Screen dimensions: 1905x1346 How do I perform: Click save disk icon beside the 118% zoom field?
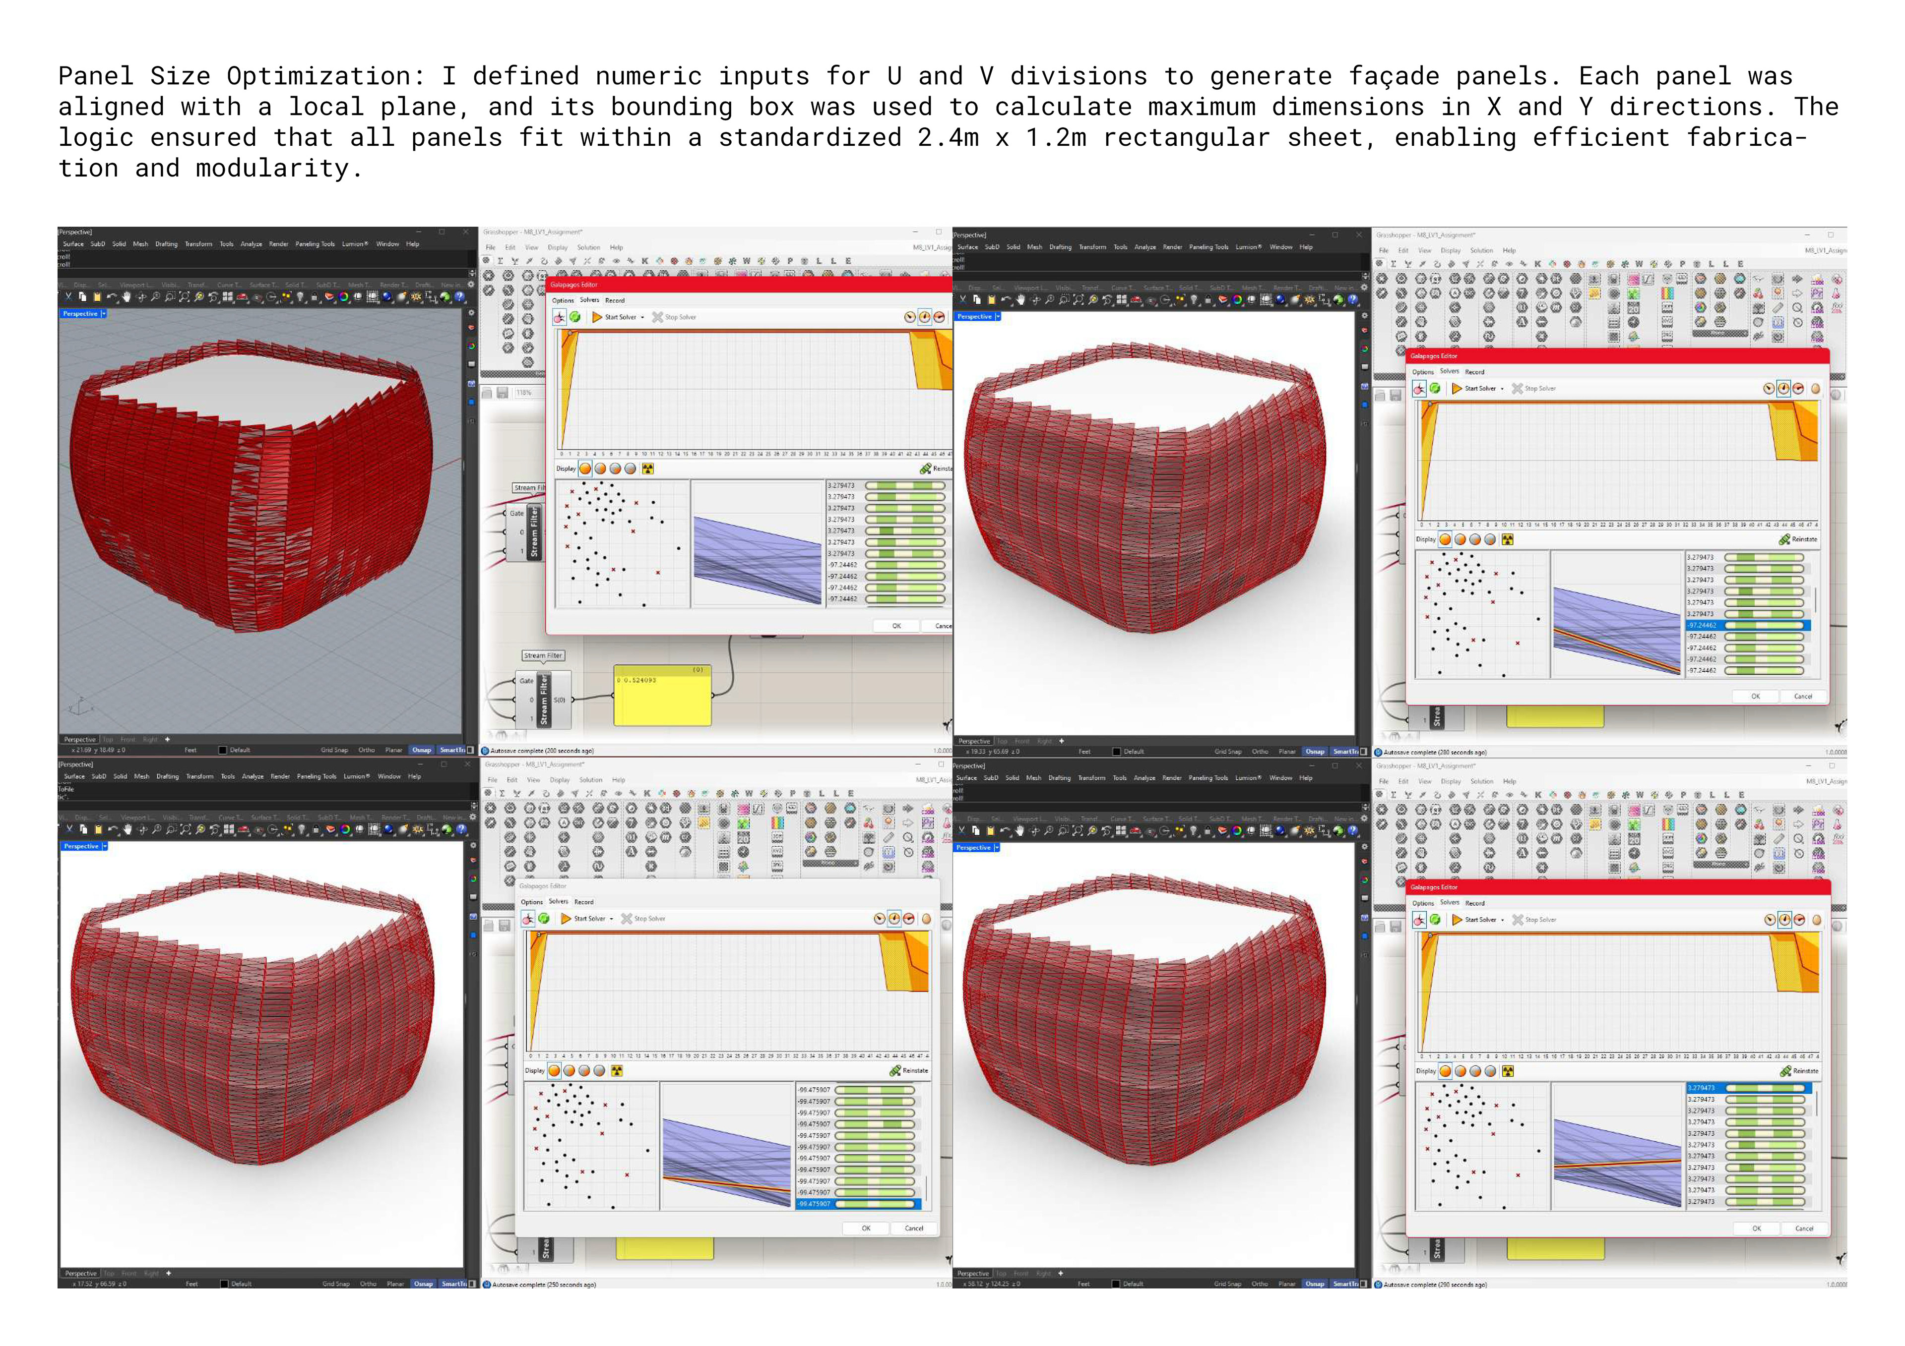tap(503, 392)
